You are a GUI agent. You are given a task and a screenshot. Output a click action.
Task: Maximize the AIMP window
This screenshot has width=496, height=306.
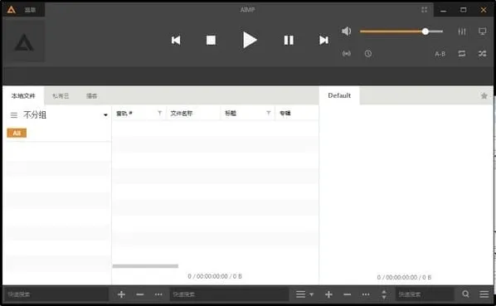(464, 10)
